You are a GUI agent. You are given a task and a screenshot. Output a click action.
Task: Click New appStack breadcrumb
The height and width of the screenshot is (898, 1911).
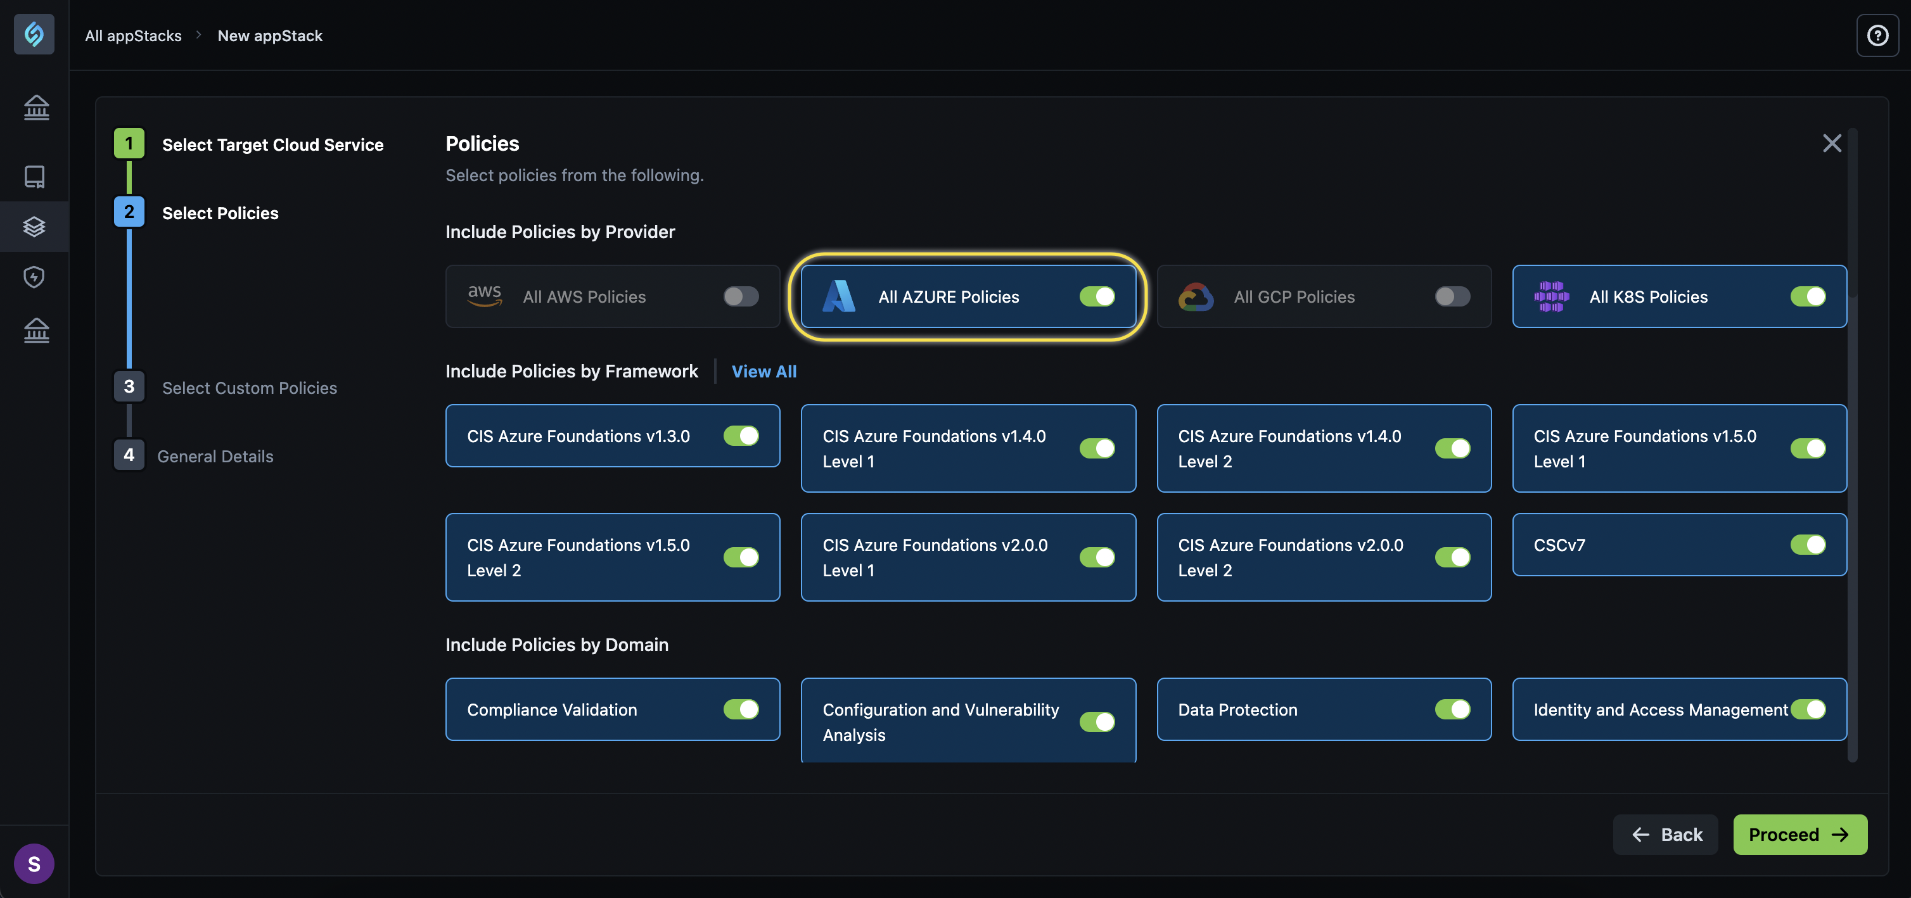pos(270,35)
